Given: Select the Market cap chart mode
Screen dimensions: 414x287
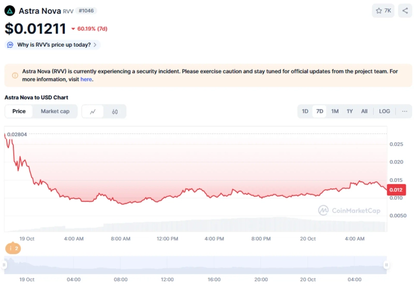Looking at the screenshot, I should point(55,111).
